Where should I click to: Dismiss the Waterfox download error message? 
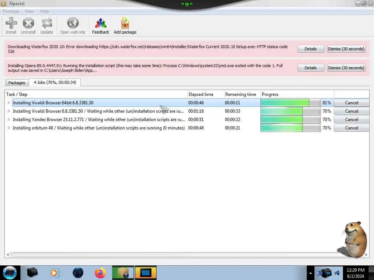click(346, 49)
